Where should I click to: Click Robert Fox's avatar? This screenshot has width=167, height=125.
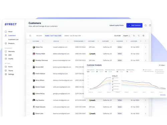[x=34, y=47]
